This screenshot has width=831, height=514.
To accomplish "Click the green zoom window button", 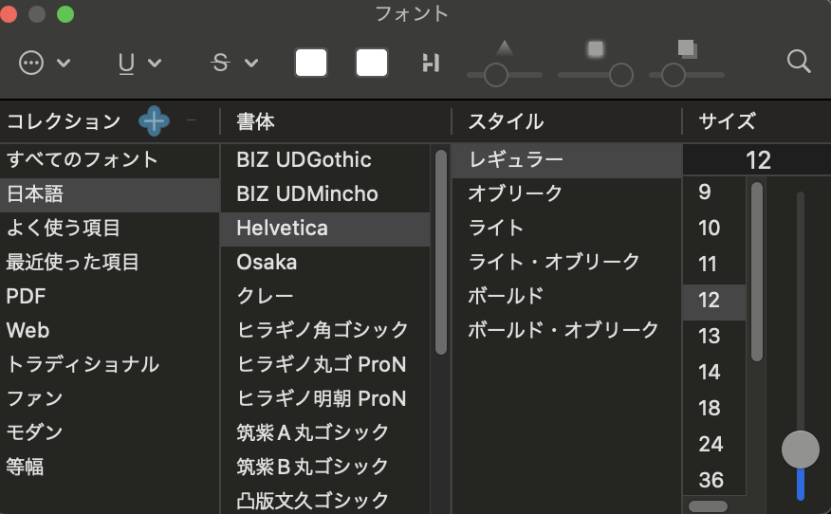I will pos(65,14).
